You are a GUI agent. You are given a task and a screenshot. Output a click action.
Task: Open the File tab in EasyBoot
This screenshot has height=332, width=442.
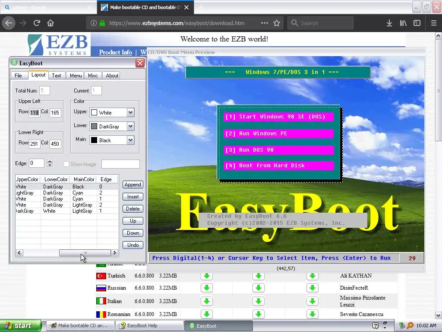tap(18, 76)
